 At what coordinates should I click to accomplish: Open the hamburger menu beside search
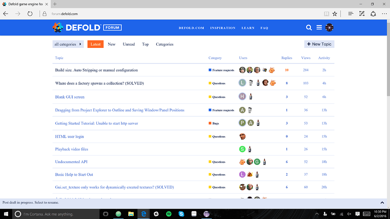319,27
